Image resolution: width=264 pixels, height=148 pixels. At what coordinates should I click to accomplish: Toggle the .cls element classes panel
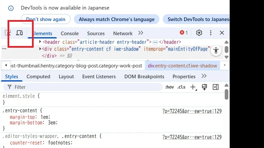pyautogui.click(x=181, y=87)
